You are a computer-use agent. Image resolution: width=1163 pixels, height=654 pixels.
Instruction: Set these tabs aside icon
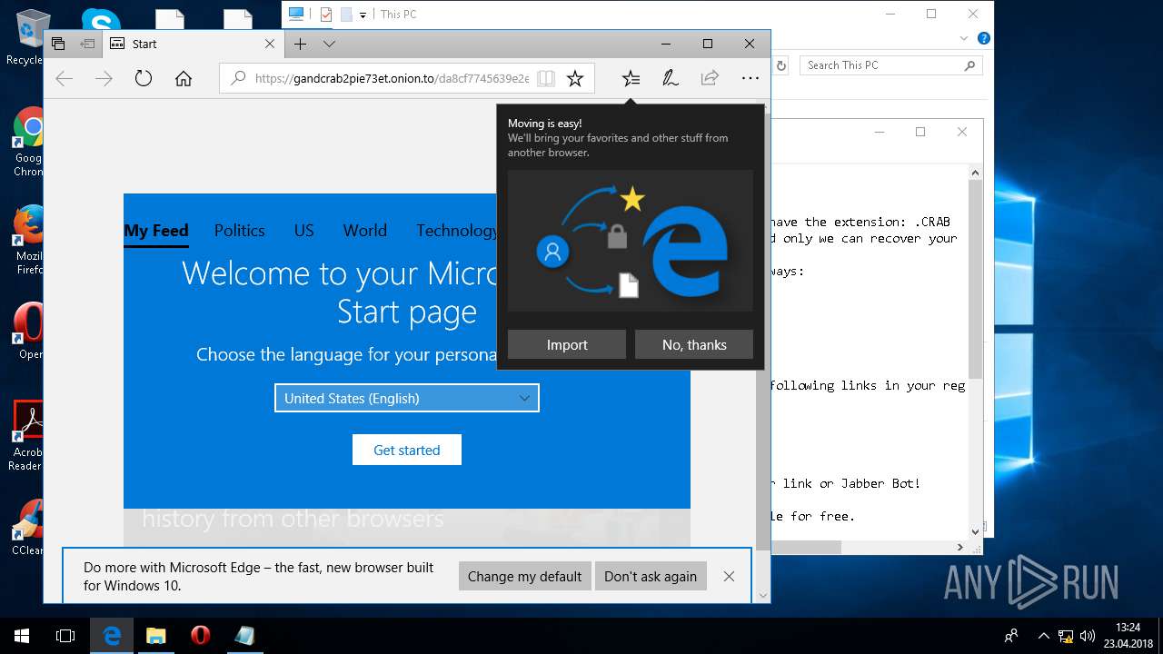point(87,44)
